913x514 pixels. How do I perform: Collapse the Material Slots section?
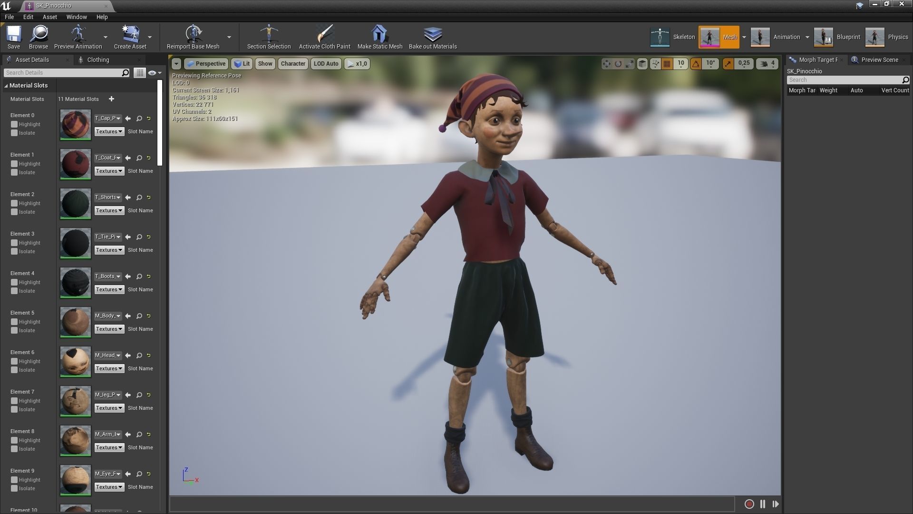pyautogui.click(x=7, y=86)
